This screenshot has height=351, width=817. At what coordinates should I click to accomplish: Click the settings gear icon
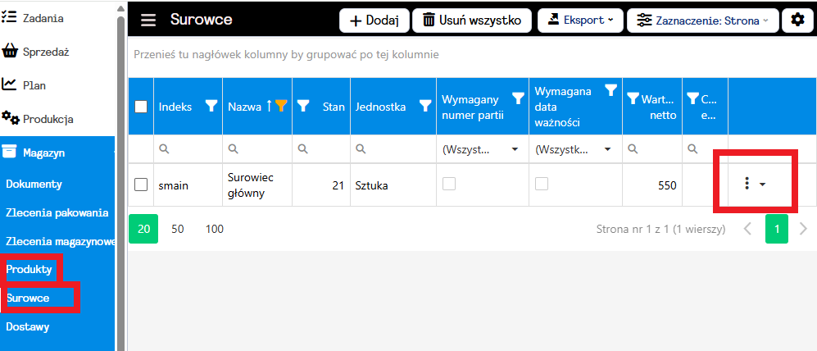click(797, 21)
